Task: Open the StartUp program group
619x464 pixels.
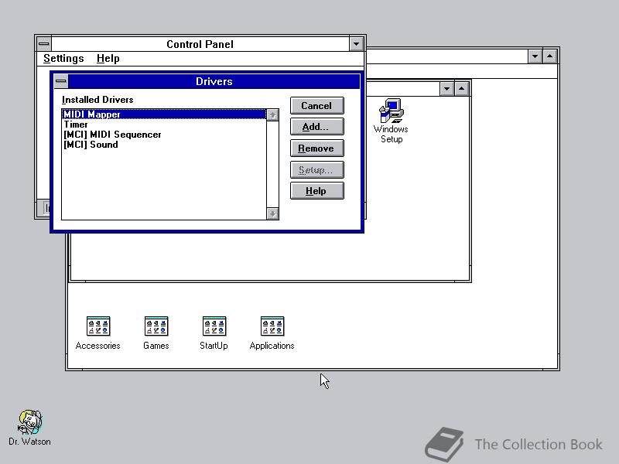Action: point(214,333)
